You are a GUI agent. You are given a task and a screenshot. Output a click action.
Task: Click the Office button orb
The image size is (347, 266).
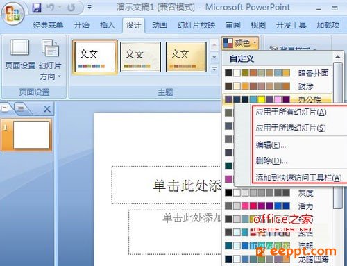12,14
